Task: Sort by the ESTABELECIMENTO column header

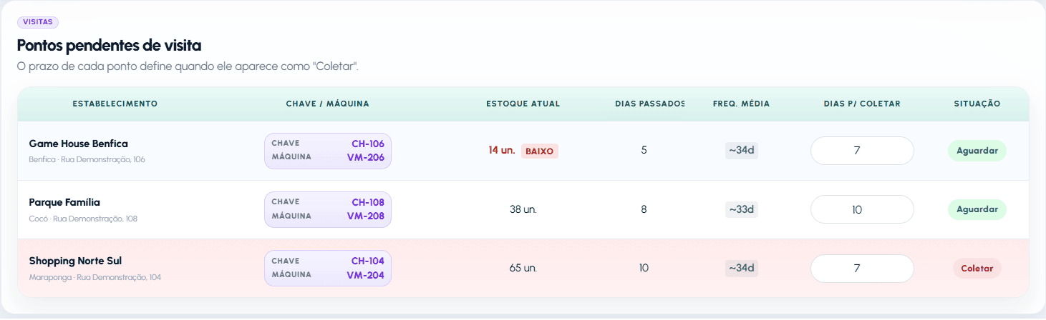Action: pyautogui.click(x=115, y=104)
